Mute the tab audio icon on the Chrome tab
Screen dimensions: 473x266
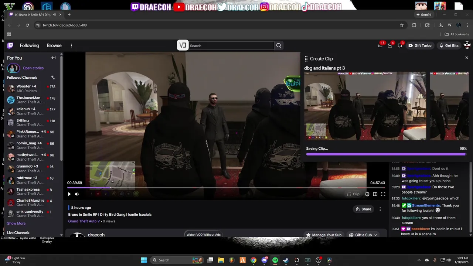(x=54, y=14)
